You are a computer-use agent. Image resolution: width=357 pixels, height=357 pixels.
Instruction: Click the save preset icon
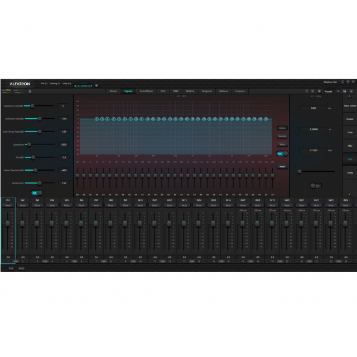click(345, 91)
